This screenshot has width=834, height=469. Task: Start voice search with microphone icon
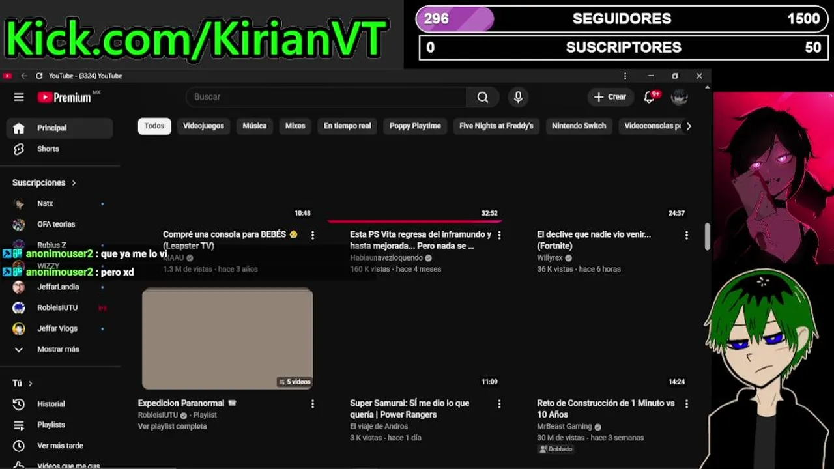[518, 97]
